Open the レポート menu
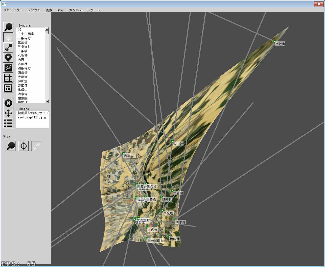Screen dimensions: 325x267 point(94,10)
